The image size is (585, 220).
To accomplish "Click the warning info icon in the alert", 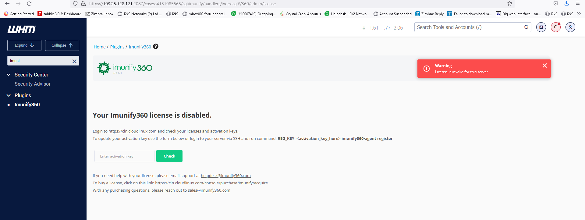I will coord(427,69).
